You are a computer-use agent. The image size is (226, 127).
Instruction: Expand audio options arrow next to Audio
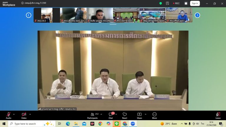(14, 114)
